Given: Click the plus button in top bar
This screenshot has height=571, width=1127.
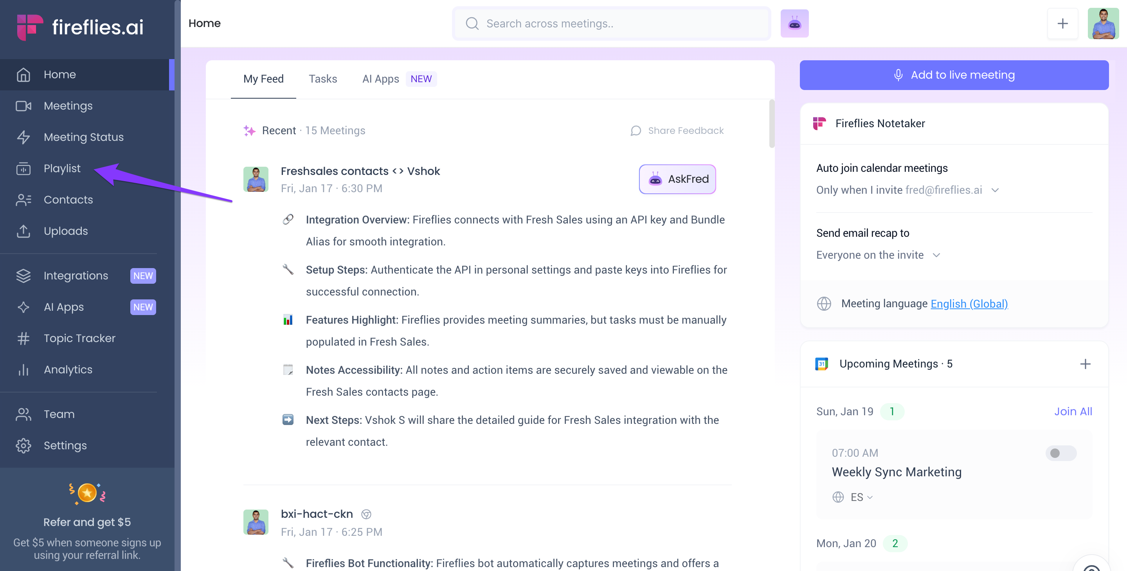Looking at the screenshot, I should [x=1063, y=23].
